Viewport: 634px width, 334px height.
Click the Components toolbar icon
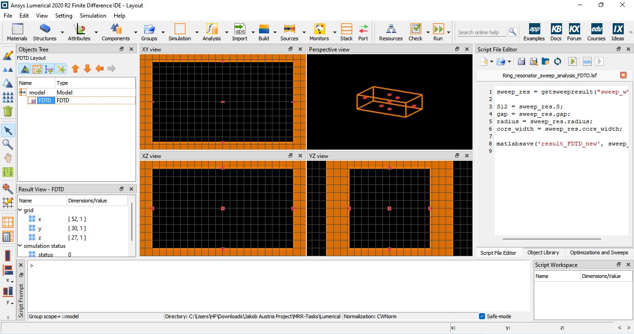(116, 29)
